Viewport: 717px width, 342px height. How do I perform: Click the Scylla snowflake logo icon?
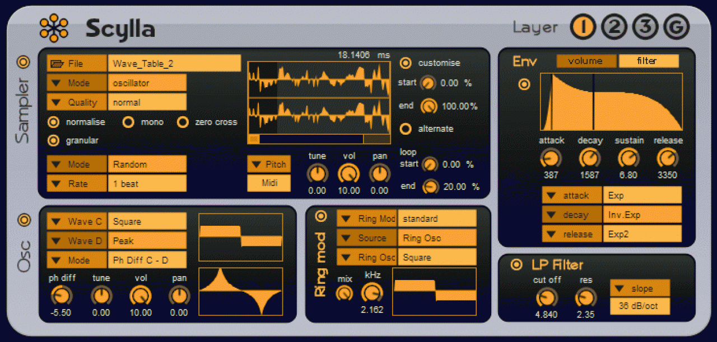click(x=54, y=28)
